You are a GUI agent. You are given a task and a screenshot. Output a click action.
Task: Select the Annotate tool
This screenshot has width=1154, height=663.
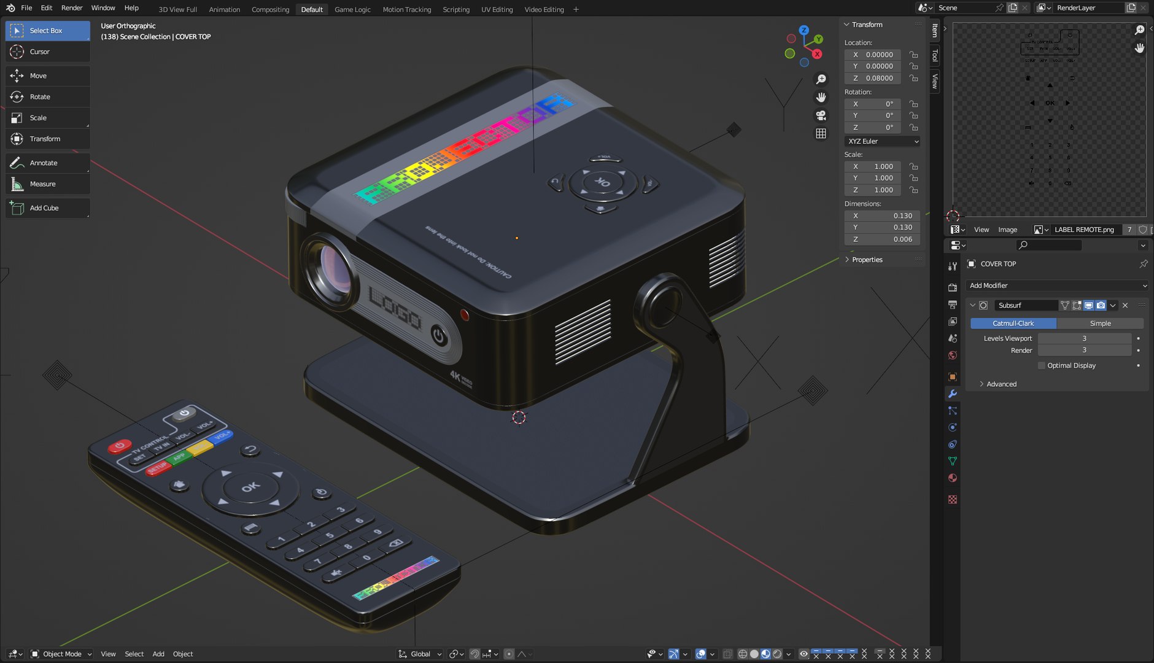[x=48, y=163]
